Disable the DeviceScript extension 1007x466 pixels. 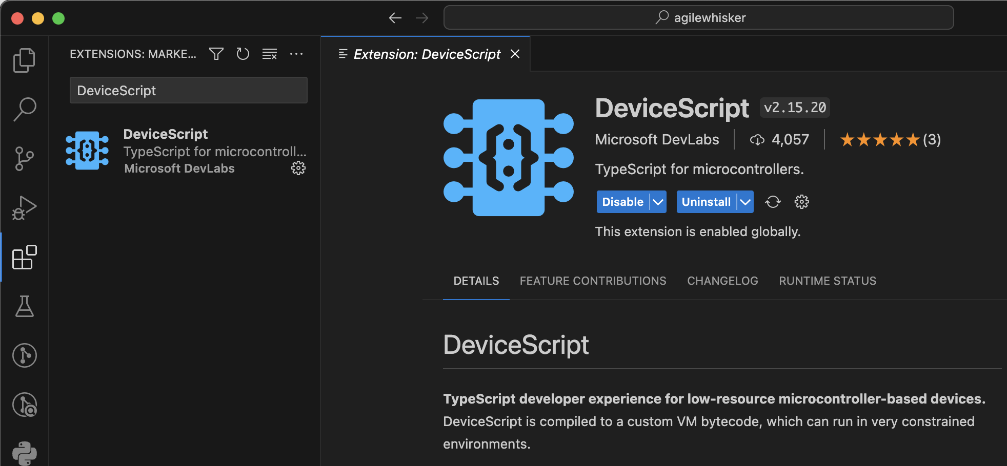point(622,202)
